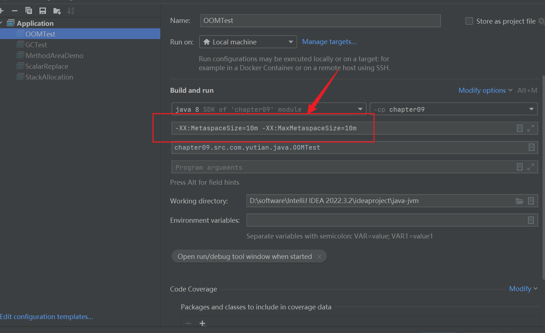Expand the VM options field editor
Screen dimensions: 545x333
[x=531, y=128]
